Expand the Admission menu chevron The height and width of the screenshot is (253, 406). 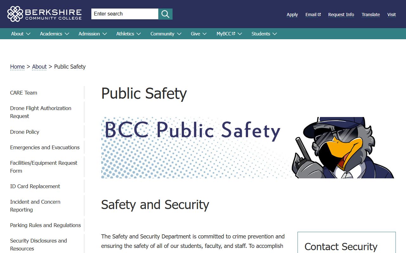tap(105, 34)
